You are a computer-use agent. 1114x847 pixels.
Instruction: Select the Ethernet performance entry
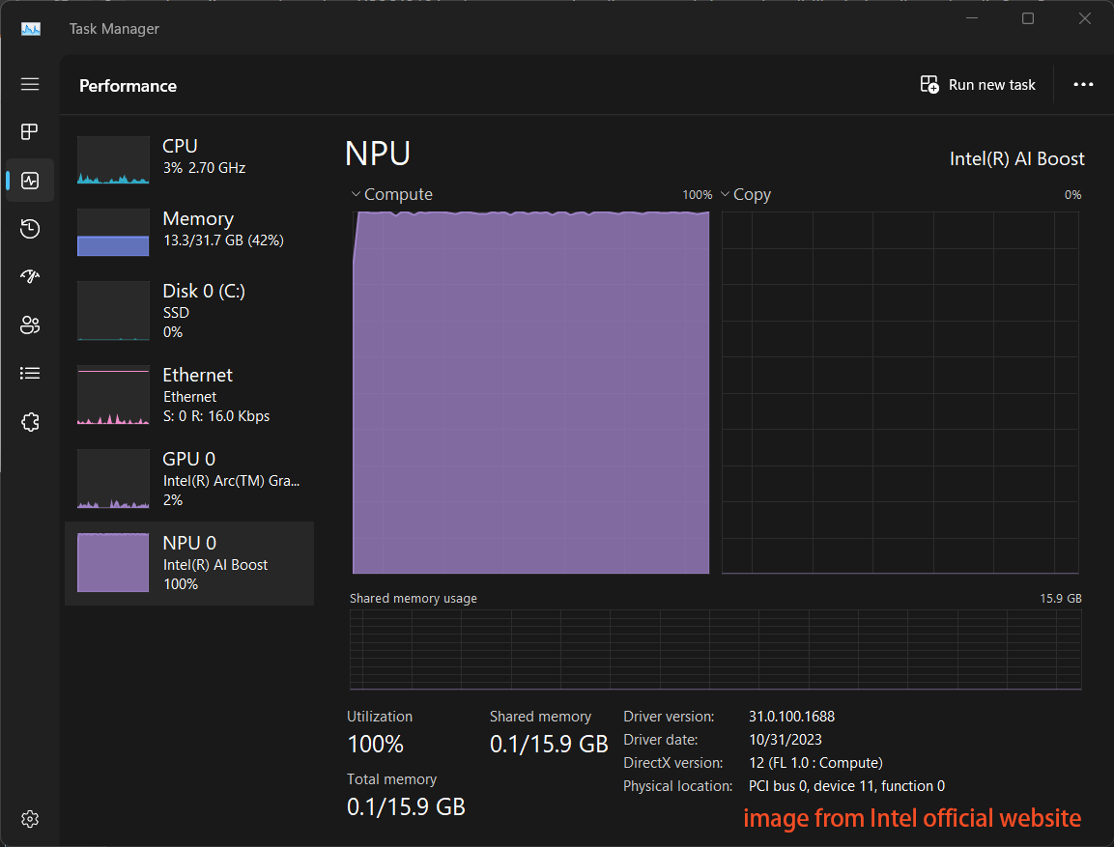(188, 394)
